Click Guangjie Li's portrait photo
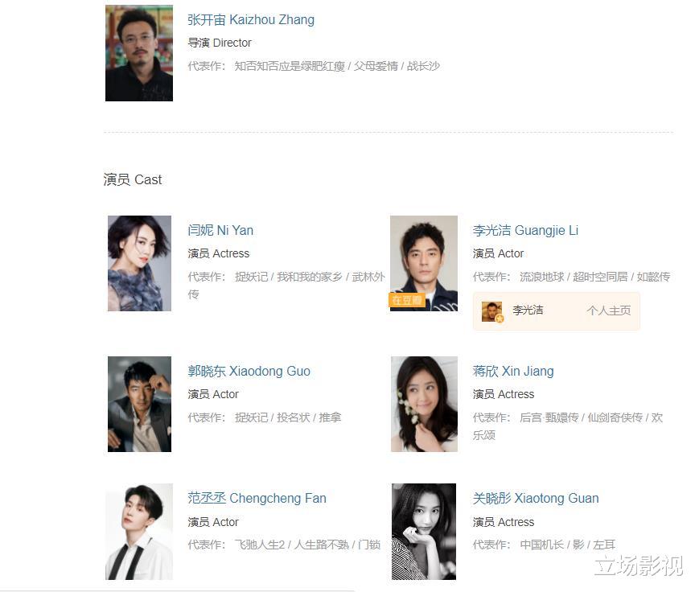The image size is (695, 592). click(x=424, y=263)
